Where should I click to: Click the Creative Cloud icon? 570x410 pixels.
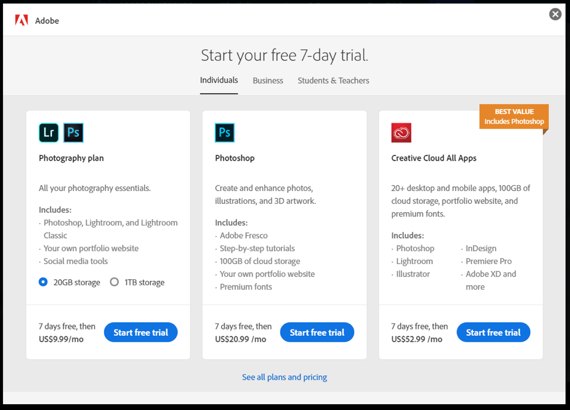pyautogui.click(x=401, y=133)
